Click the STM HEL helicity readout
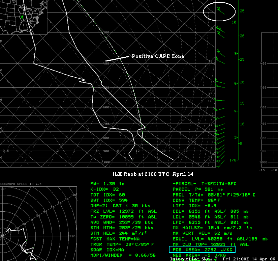This screenshot has height=261, width=278. [x=118, y=233]
